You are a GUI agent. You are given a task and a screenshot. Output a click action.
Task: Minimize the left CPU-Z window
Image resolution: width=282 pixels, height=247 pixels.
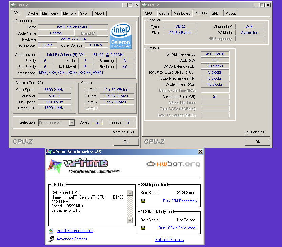125,5
